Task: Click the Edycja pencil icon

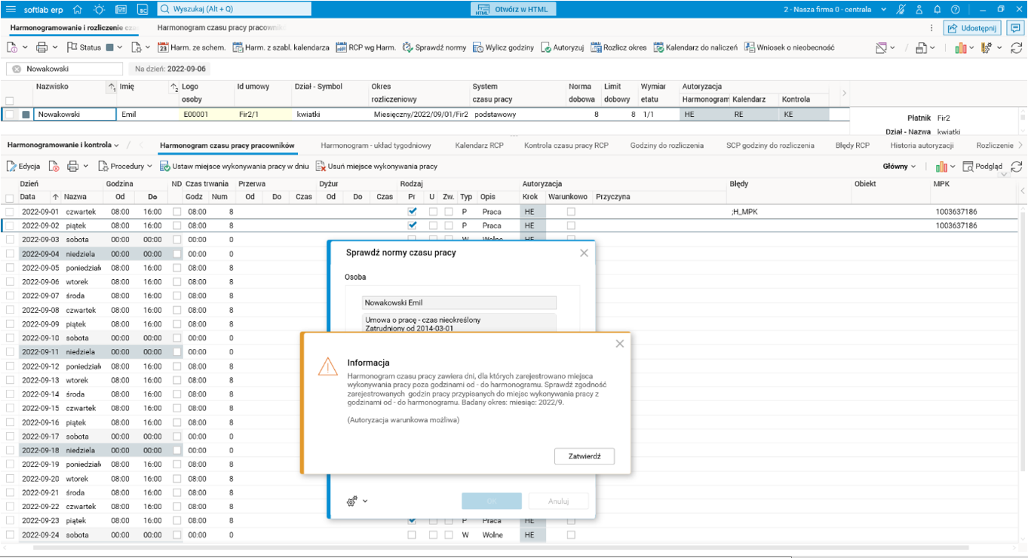Action: tap(12, 166)
